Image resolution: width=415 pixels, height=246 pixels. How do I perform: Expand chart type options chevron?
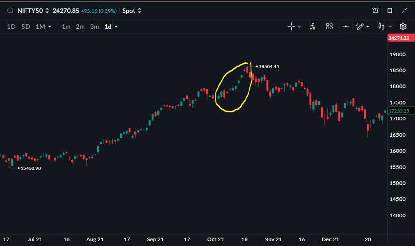(x=390, y=27)
